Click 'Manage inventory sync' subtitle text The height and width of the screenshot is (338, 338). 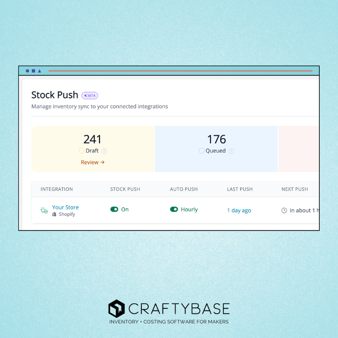(100, 107)
